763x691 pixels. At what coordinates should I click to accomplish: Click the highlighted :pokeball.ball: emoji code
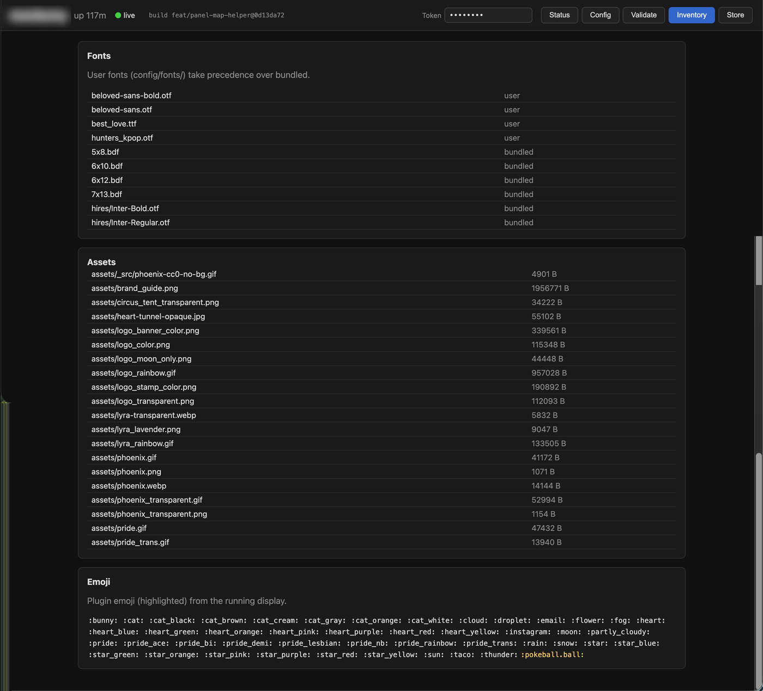pos(552,655)
